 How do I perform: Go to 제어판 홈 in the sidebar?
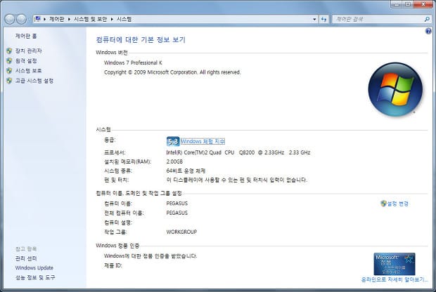[26, 35]
